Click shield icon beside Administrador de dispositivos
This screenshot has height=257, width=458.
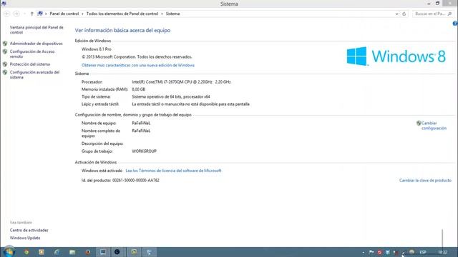click(x=5, y=44)
